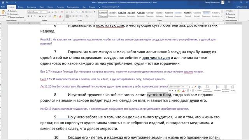249x140 pixels.
Task: Toggle Justify alignment in the ribbon
Action: (77, 16)
